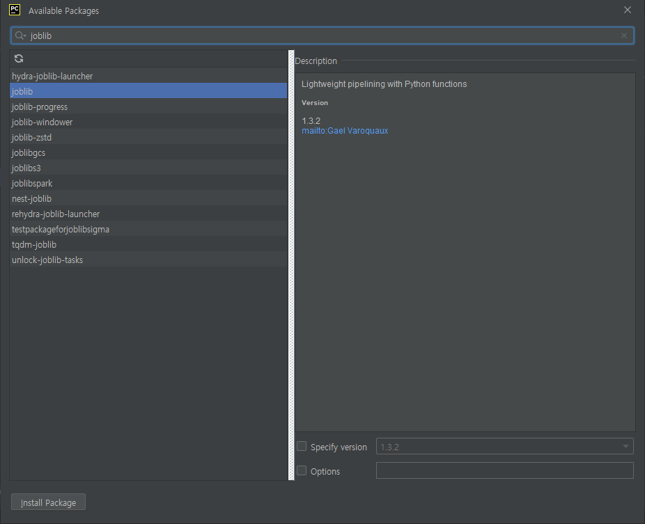
Task: Select joblib-zstd in the list
Action: point(148,137)
